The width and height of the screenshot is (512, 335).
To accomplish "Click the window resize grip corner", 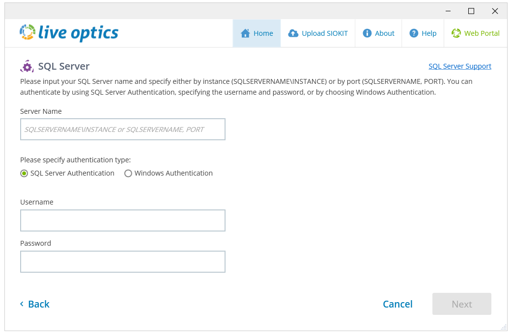I will [503, 327].
